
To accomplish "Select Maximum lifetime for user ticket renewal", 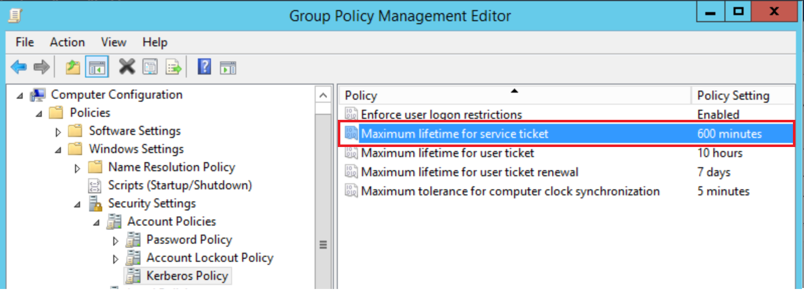I will [469, 172].
